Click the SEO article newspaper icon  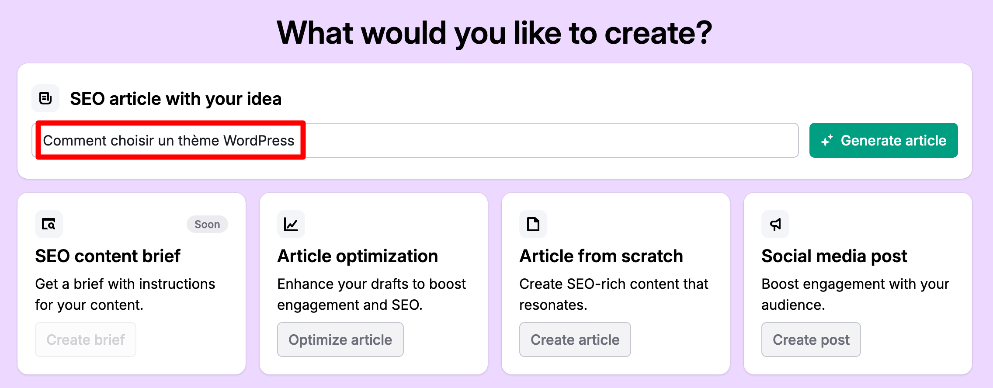pyautogui.click(x=45, y=98)
